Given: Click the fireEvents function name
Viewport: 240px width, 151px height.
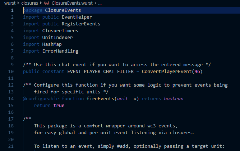Looking at the screenshot, I should click(x=100, y=99).
